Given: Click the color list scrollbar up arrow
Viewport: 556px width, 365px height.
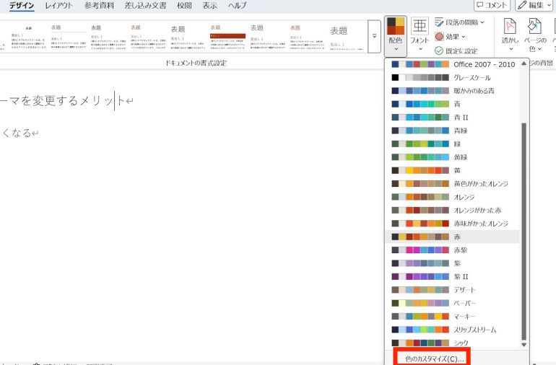Looking at the screenshot, I should pyautogui.click(x=524, y=63).
